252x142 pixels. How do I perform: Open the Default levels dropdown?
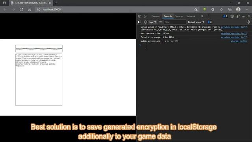[196, 22]
